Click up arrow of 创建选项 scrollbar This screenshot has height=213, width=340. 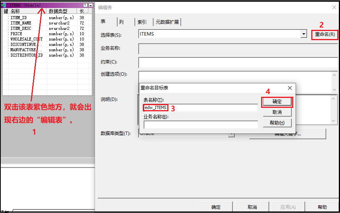click(x=334, y=75)
